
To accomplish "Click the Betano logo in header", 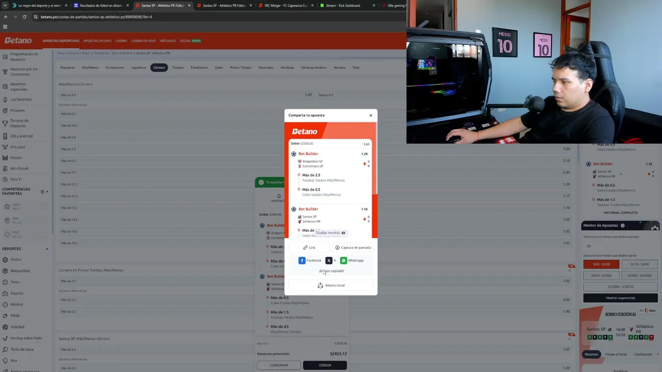I will pyautogui.click(x=18, y=40).
